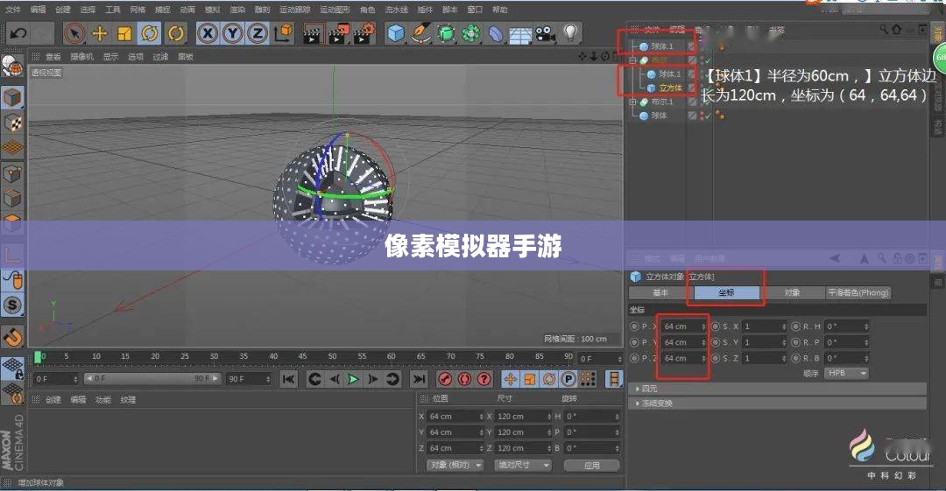Image resolution: width=946 pixels, height=491 pixels.
Task: Click the object manager search magnifier icon
Action: (883, 29)
